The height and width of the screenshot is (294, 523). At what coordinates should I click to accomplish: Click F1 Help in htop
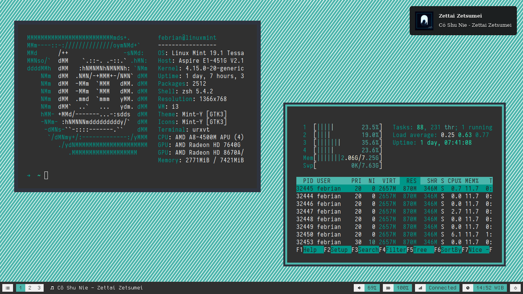click(310, 250)
